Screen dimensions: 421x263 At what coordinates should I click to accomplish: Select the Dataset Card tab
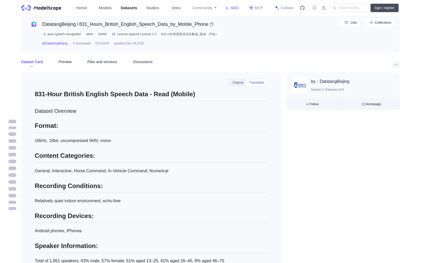tap(32, 62)
